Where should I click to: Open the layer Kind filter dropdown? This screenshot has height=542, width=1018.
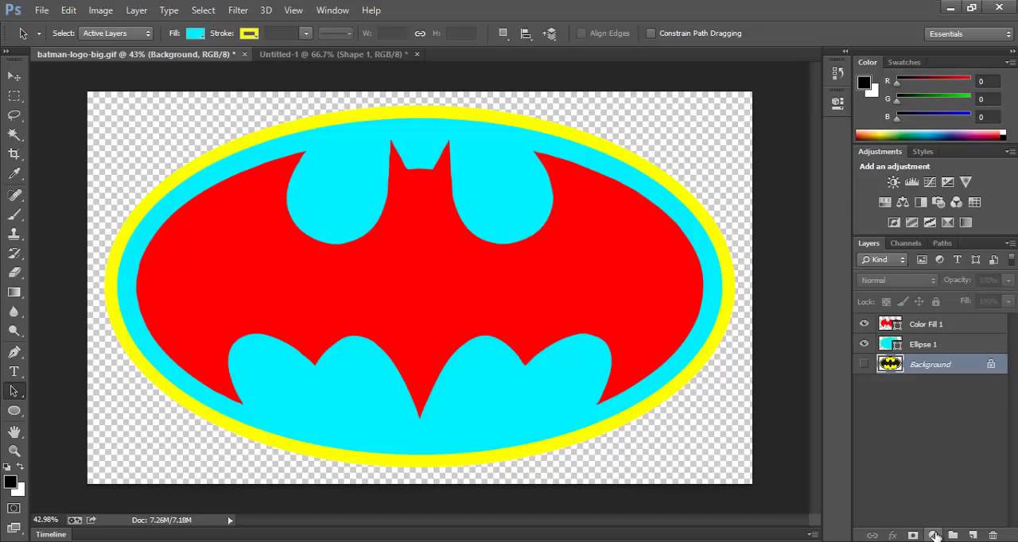(x=883, y=260)
